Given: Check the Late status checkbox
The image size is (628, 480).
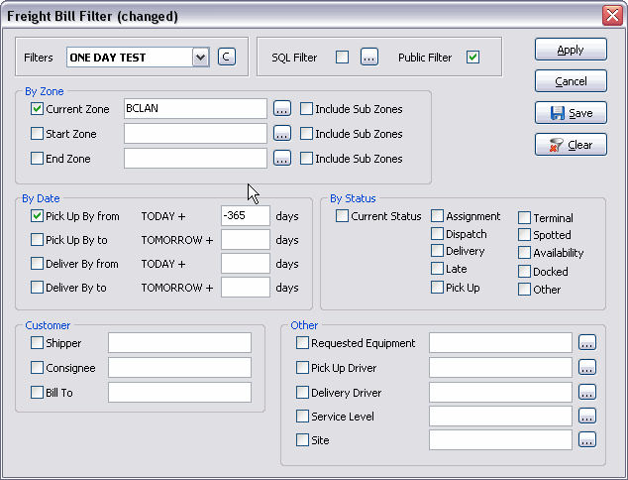Looking at the screenshot, I should 437,269.
